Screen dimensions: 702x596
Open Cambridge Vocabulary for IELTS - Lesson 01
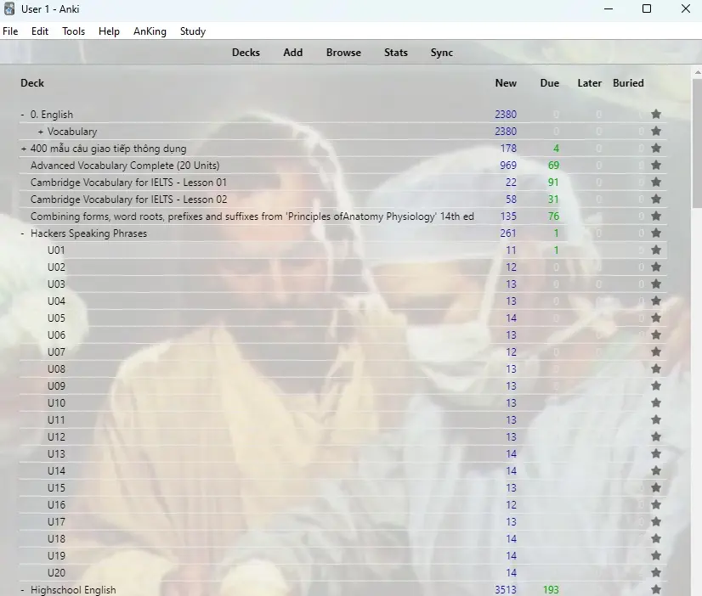coord(128,183)
